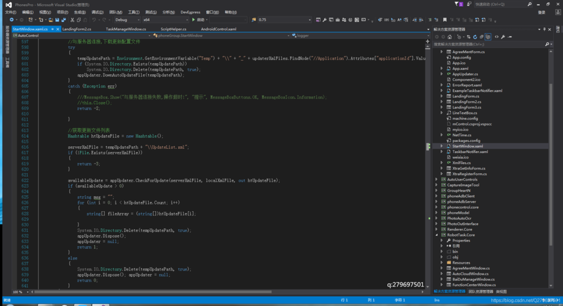563x306 pixels.
Task: Click the Home icon in Solution Explorer
Action: coord(450,37)
